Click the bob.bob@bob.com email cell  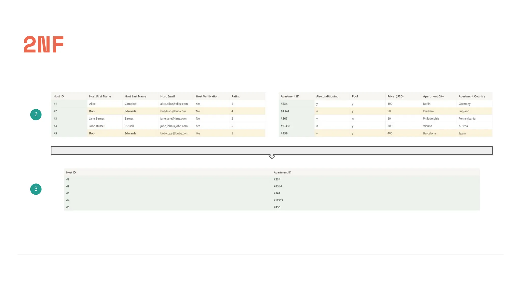pyautogui.click(x=173, y=111)
